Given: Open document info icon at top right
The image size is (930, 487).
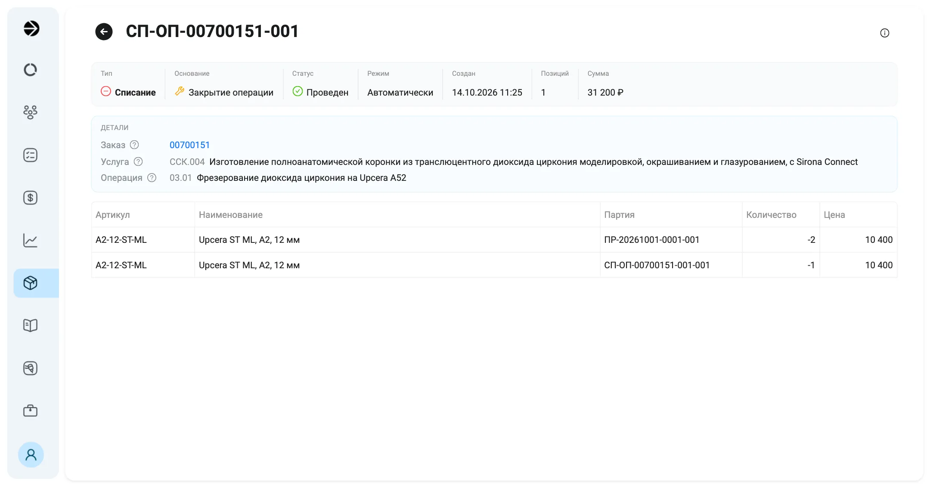Looking at the screenshot, I should coord(884,33).
